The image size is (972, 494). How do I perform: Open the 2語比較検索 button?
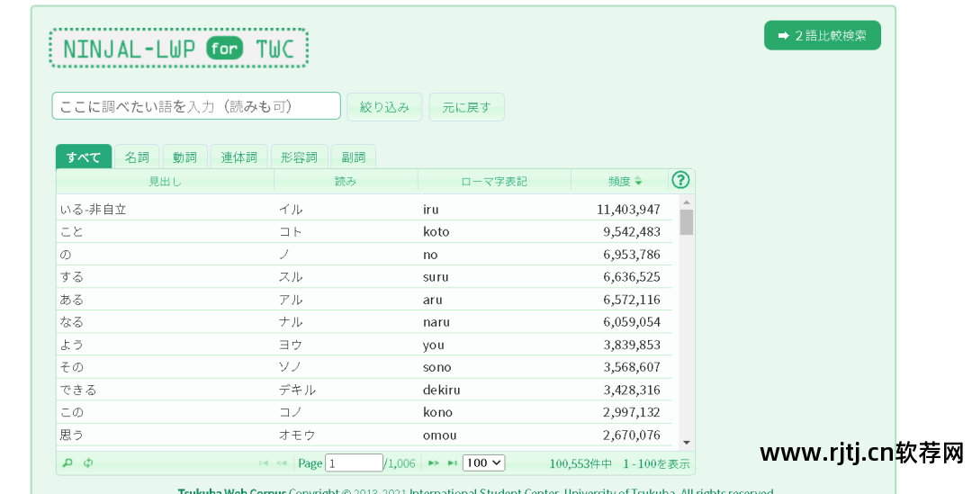coord(822,35)
